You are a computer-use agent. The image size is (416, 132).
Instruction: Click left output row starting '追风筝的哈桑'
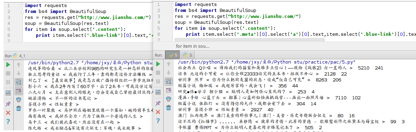click(90, 69)
